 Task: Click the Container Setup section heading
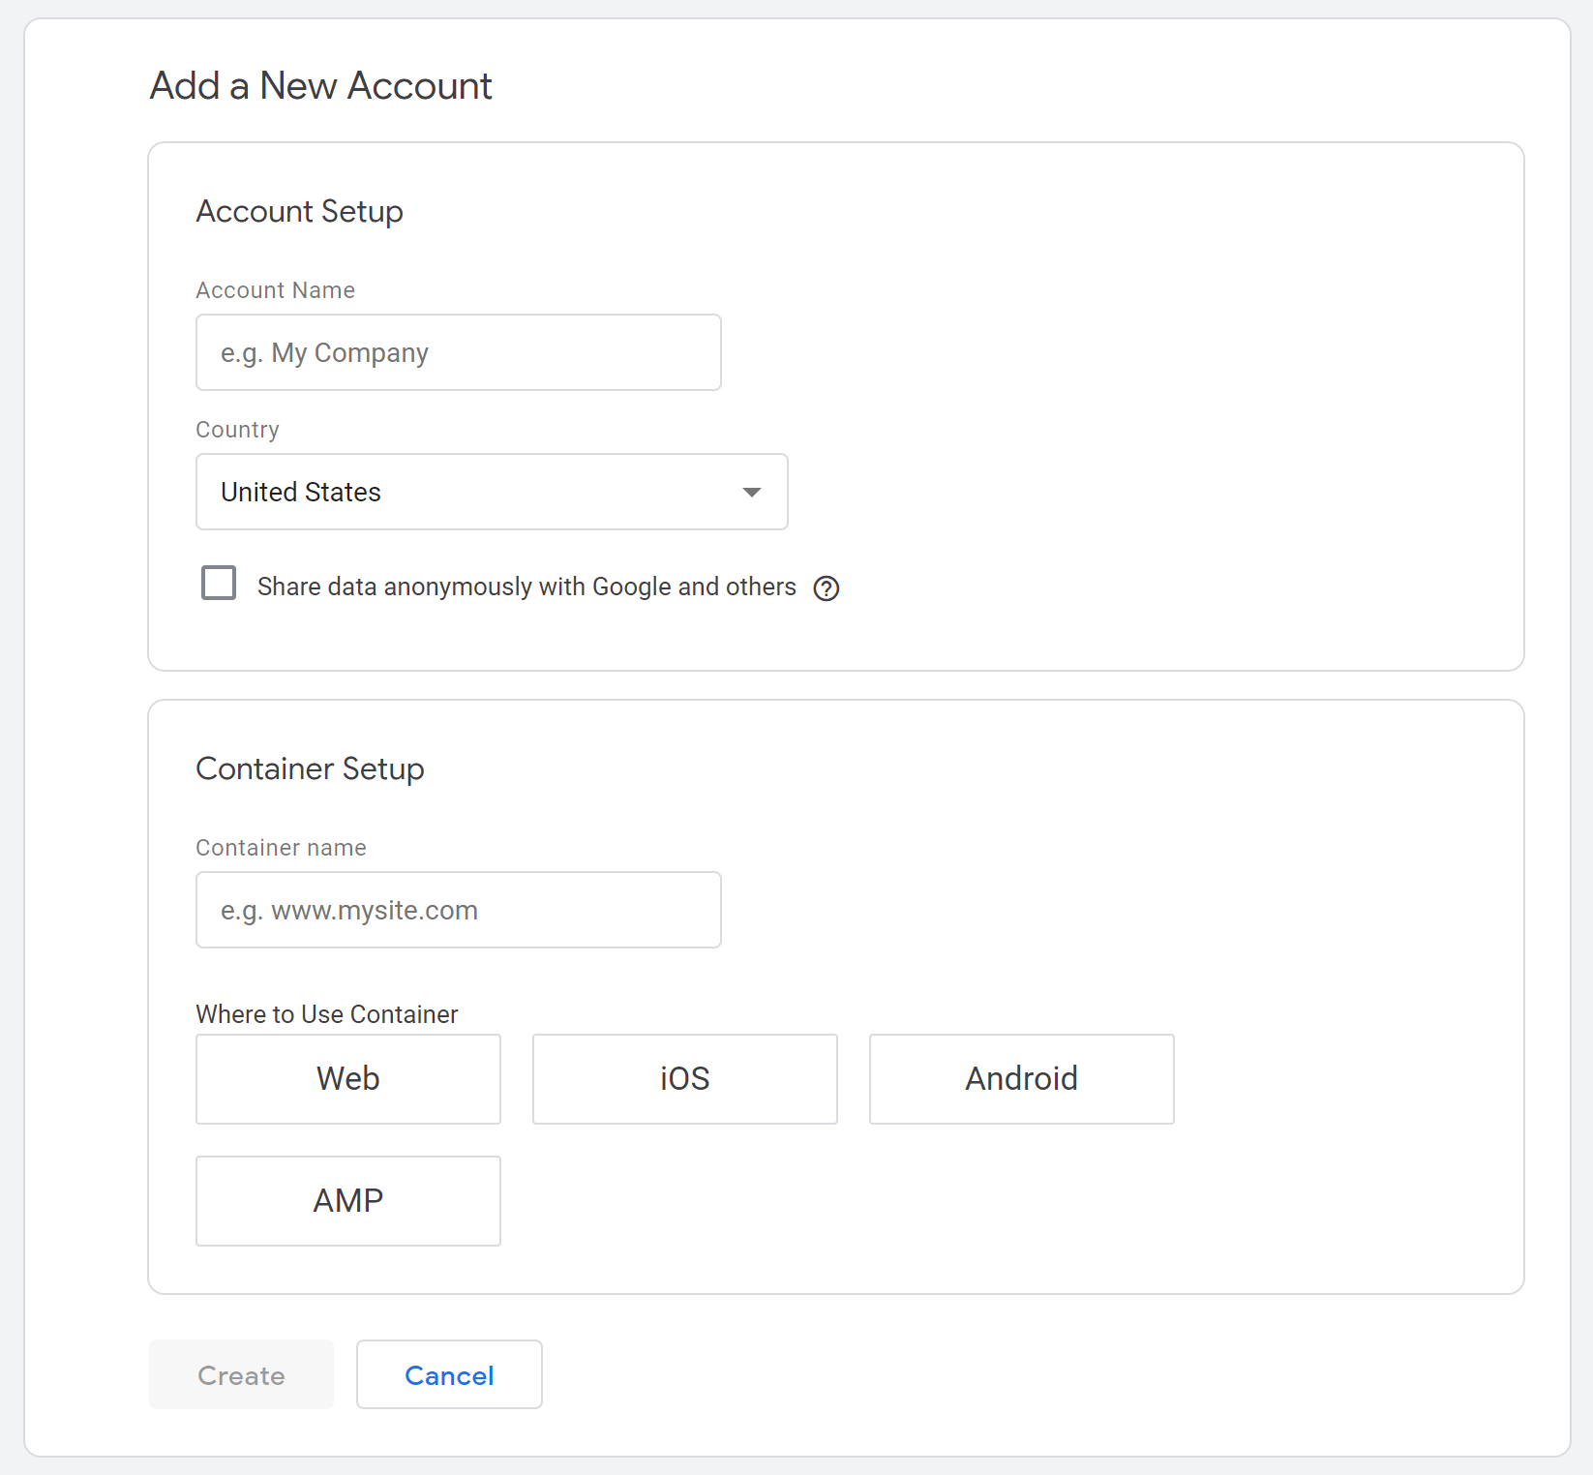point(310,768)
